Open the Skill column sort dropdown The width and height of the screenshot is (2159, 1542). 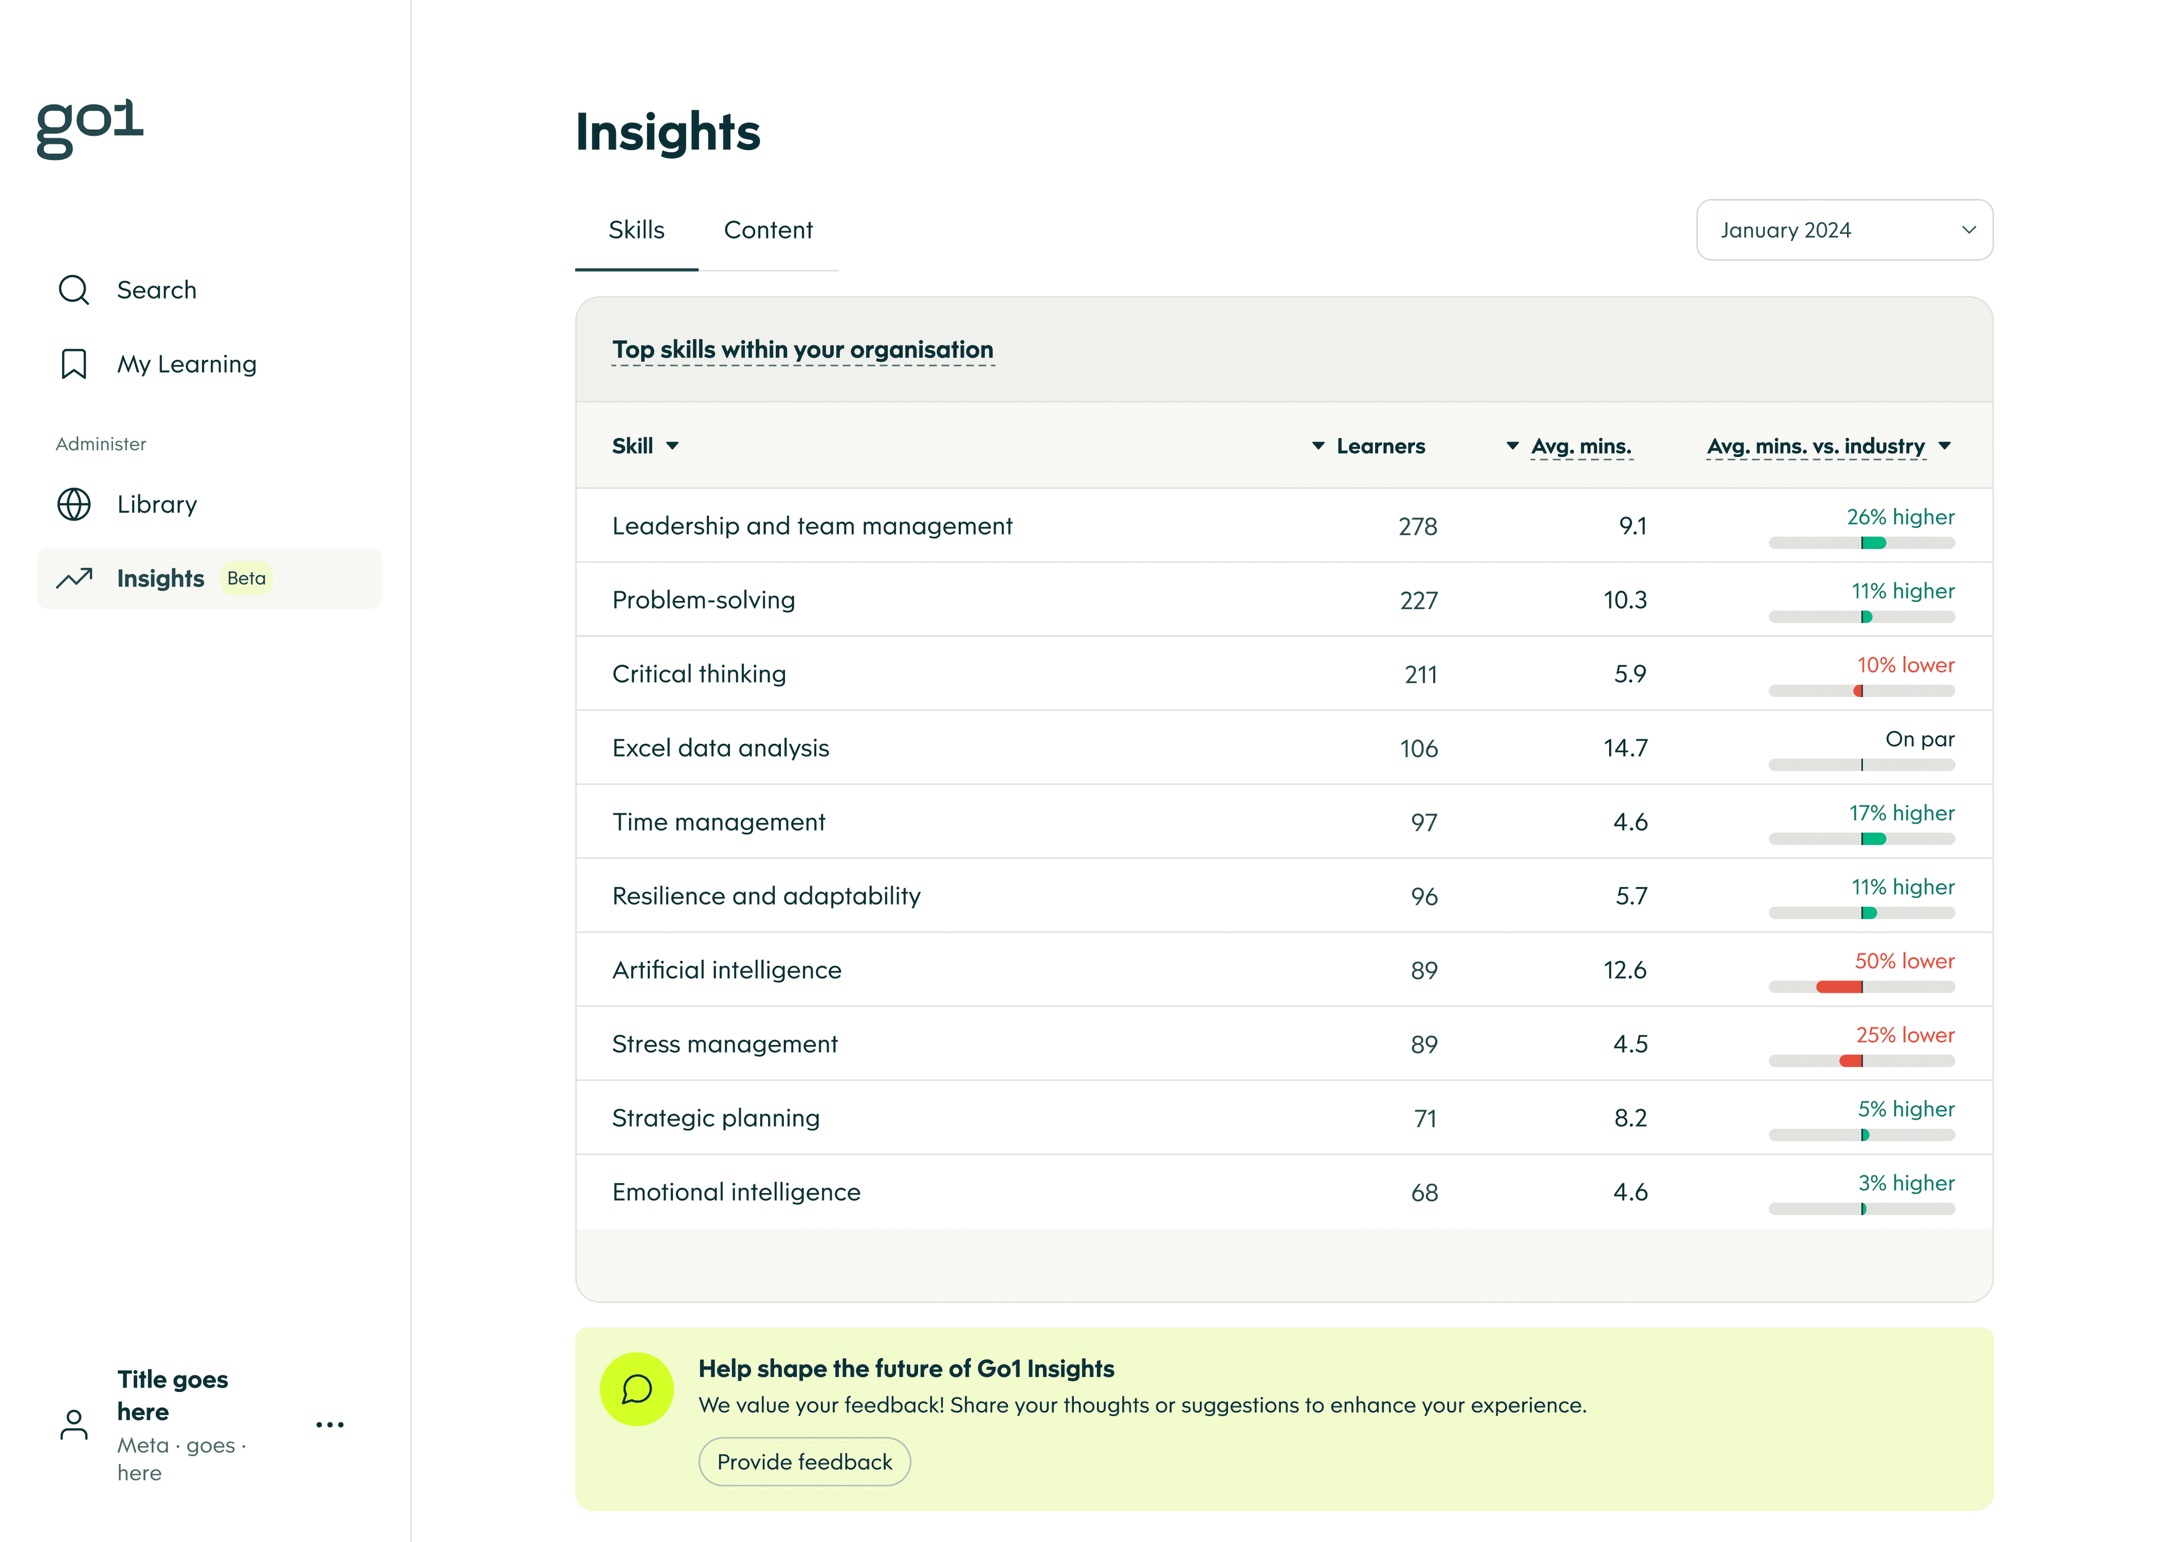click(674, 445)
